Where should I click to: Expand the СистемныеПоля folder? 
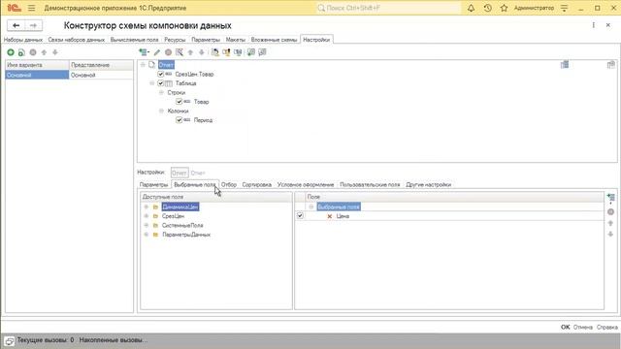click(x=147, y=225)
